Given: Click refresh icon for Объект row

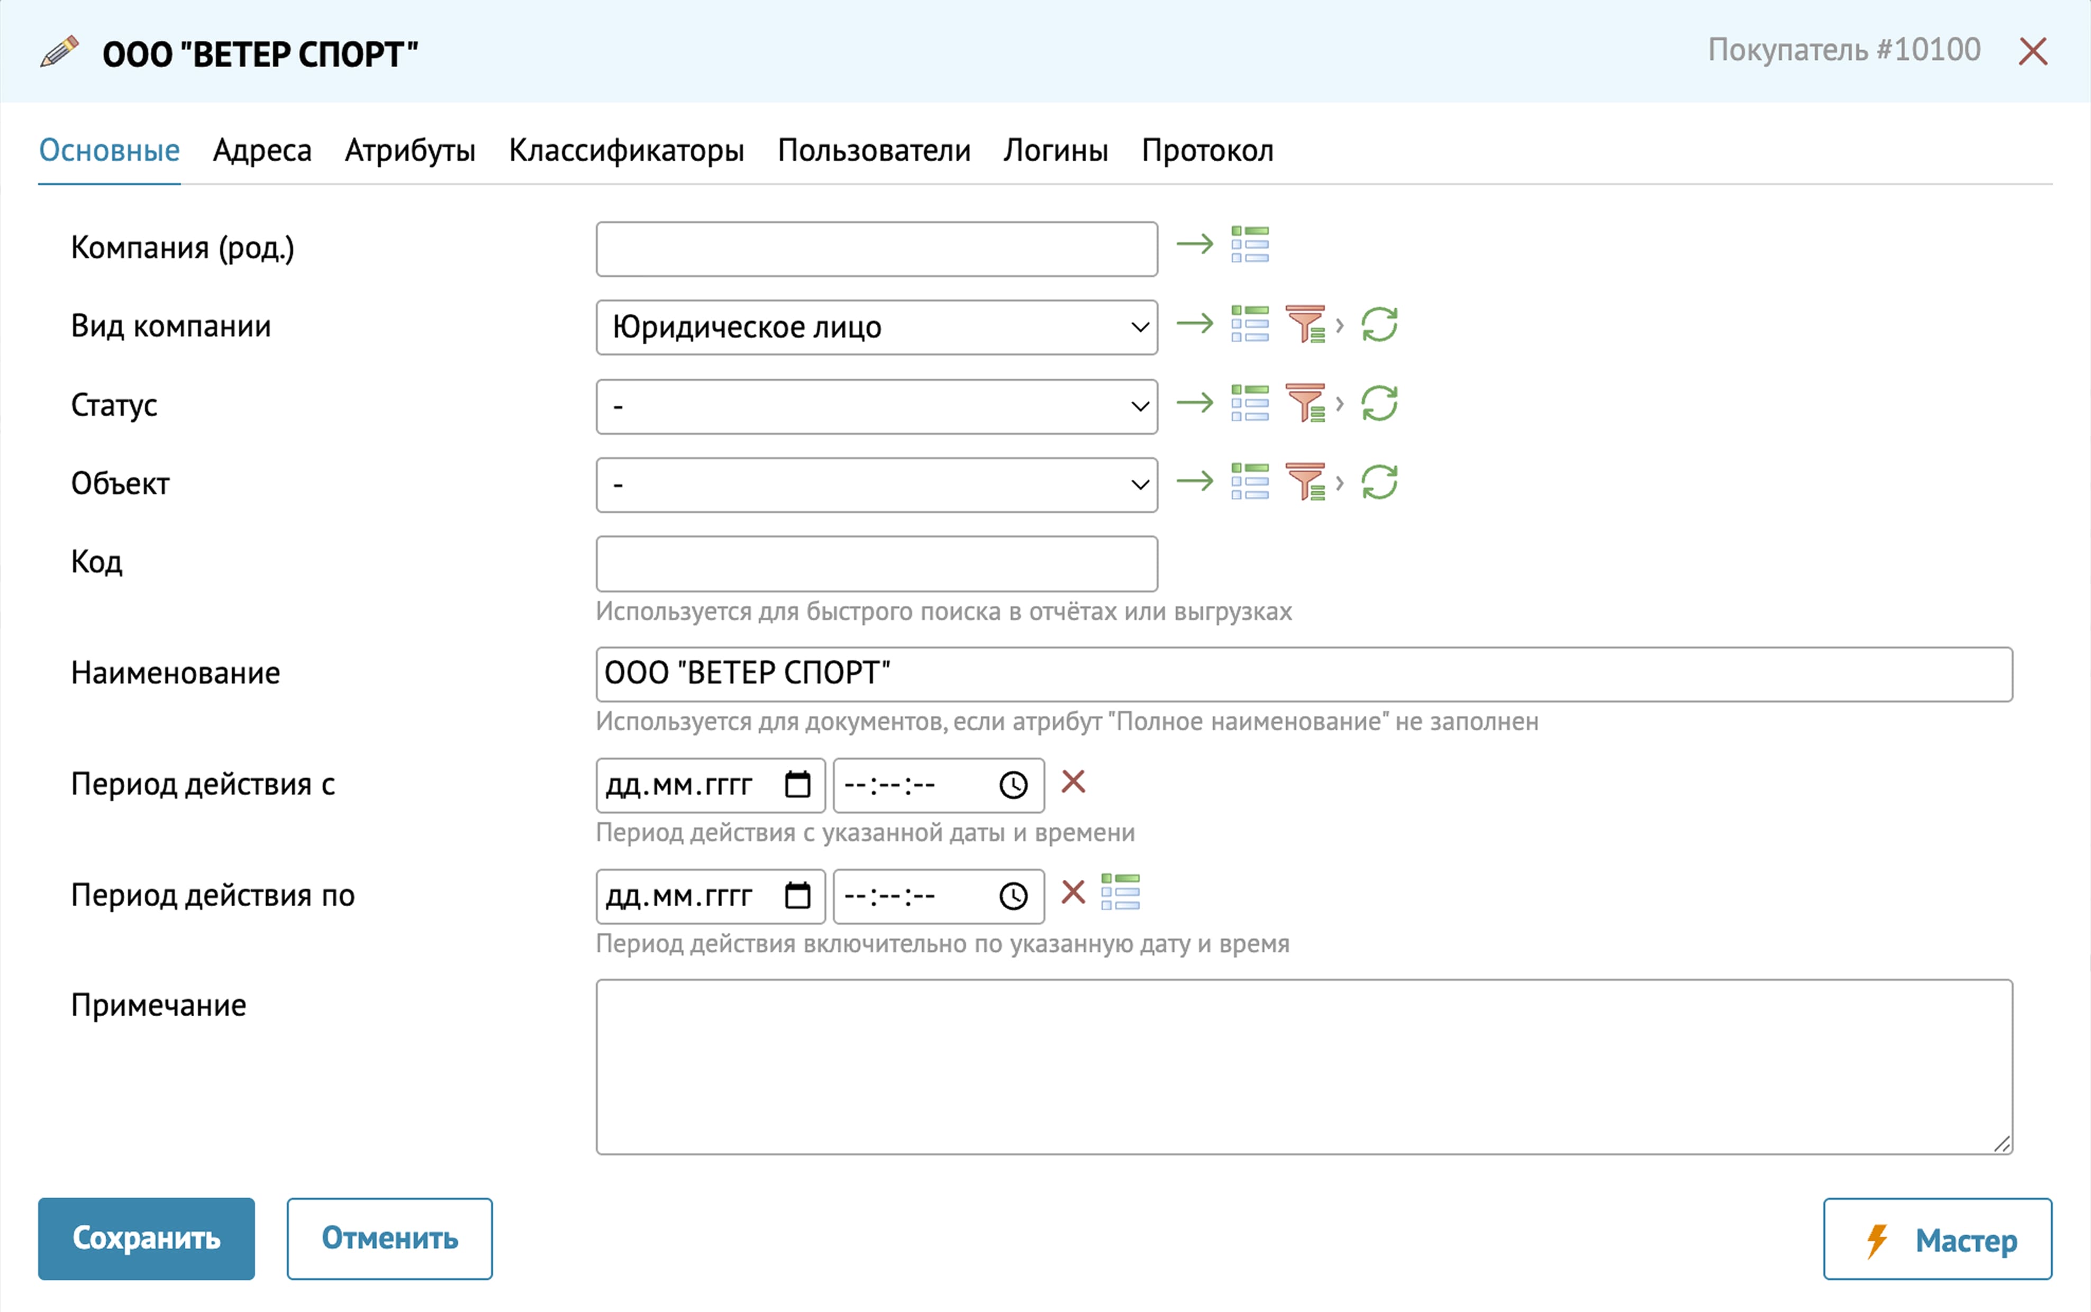Looking at the screenshot, I should [x=1379, y=481].
